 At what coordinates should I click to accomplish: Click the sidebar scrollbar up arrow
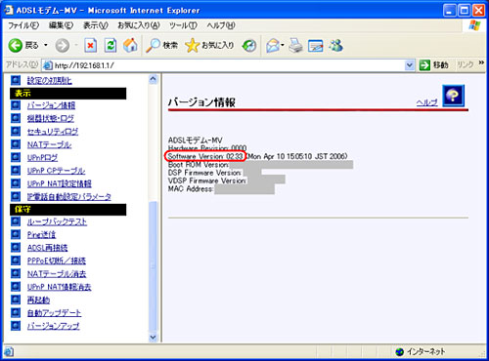tap(153, 79)
